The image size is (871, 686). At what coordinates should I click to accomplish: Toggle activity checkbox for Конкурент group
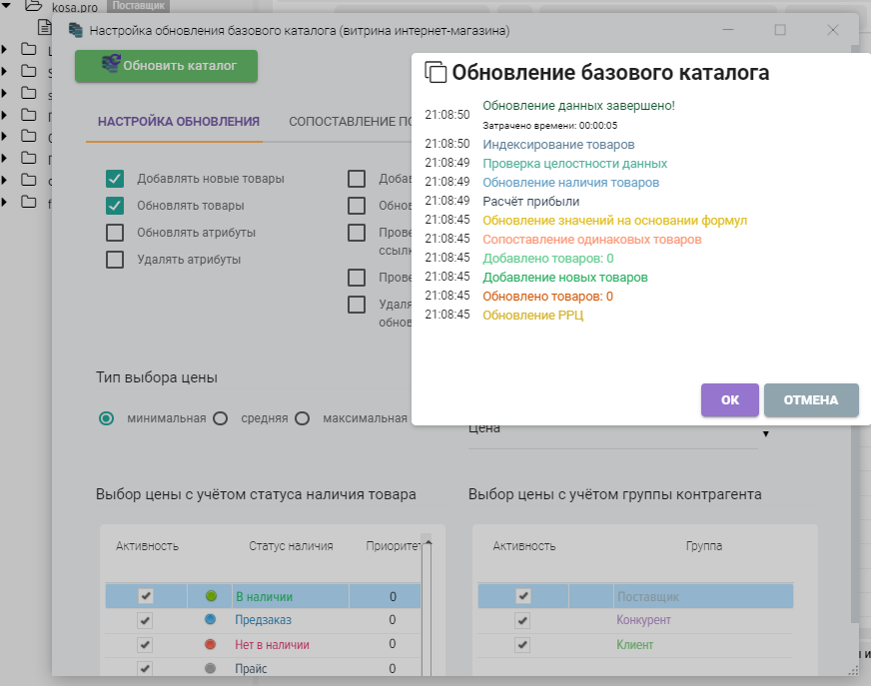click(x=522, y=620)
